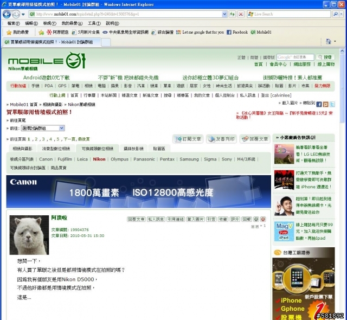Click the IE Home page icon
347x320 pixels.
329,41
